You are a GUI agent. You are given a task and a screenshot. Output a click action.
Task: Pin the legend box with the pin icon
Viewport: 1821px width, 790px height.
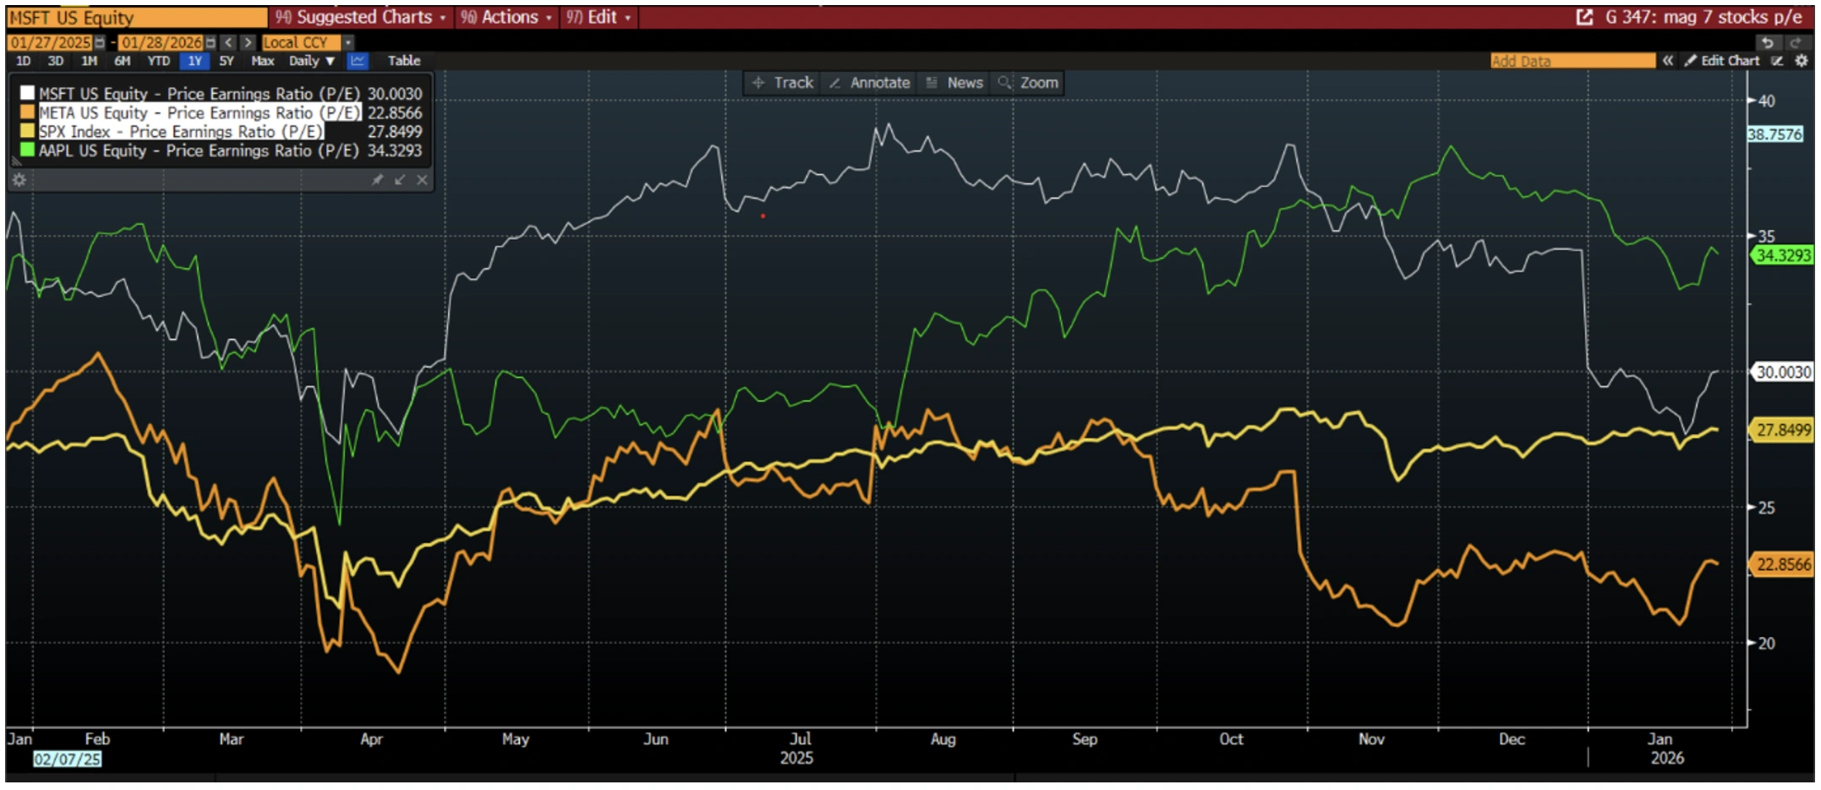(x=377, y=180)
